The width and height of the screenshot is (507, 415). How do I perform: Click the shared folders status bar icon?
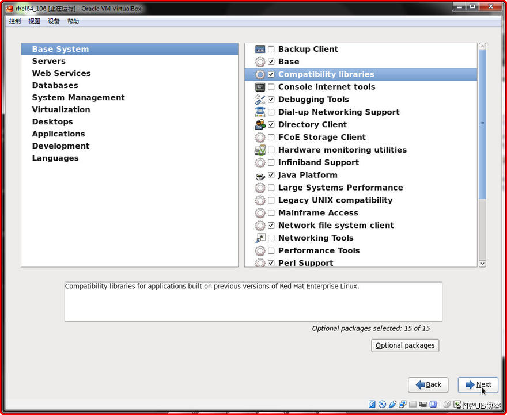[413, 404]
